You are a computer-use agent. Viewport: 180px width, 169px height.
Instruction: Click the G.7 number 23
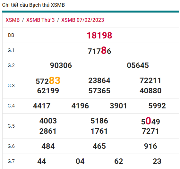point(157,161)
